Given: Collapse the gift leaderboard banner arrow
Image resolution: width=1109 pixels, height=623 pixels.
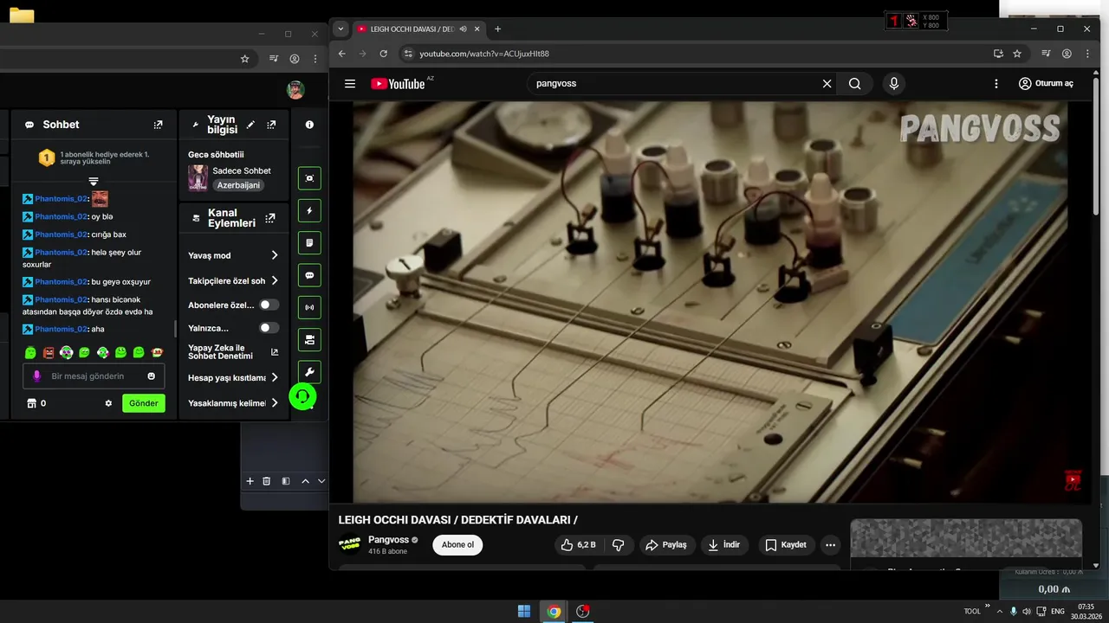Looking at the screenshot, I should coord(94,182).
